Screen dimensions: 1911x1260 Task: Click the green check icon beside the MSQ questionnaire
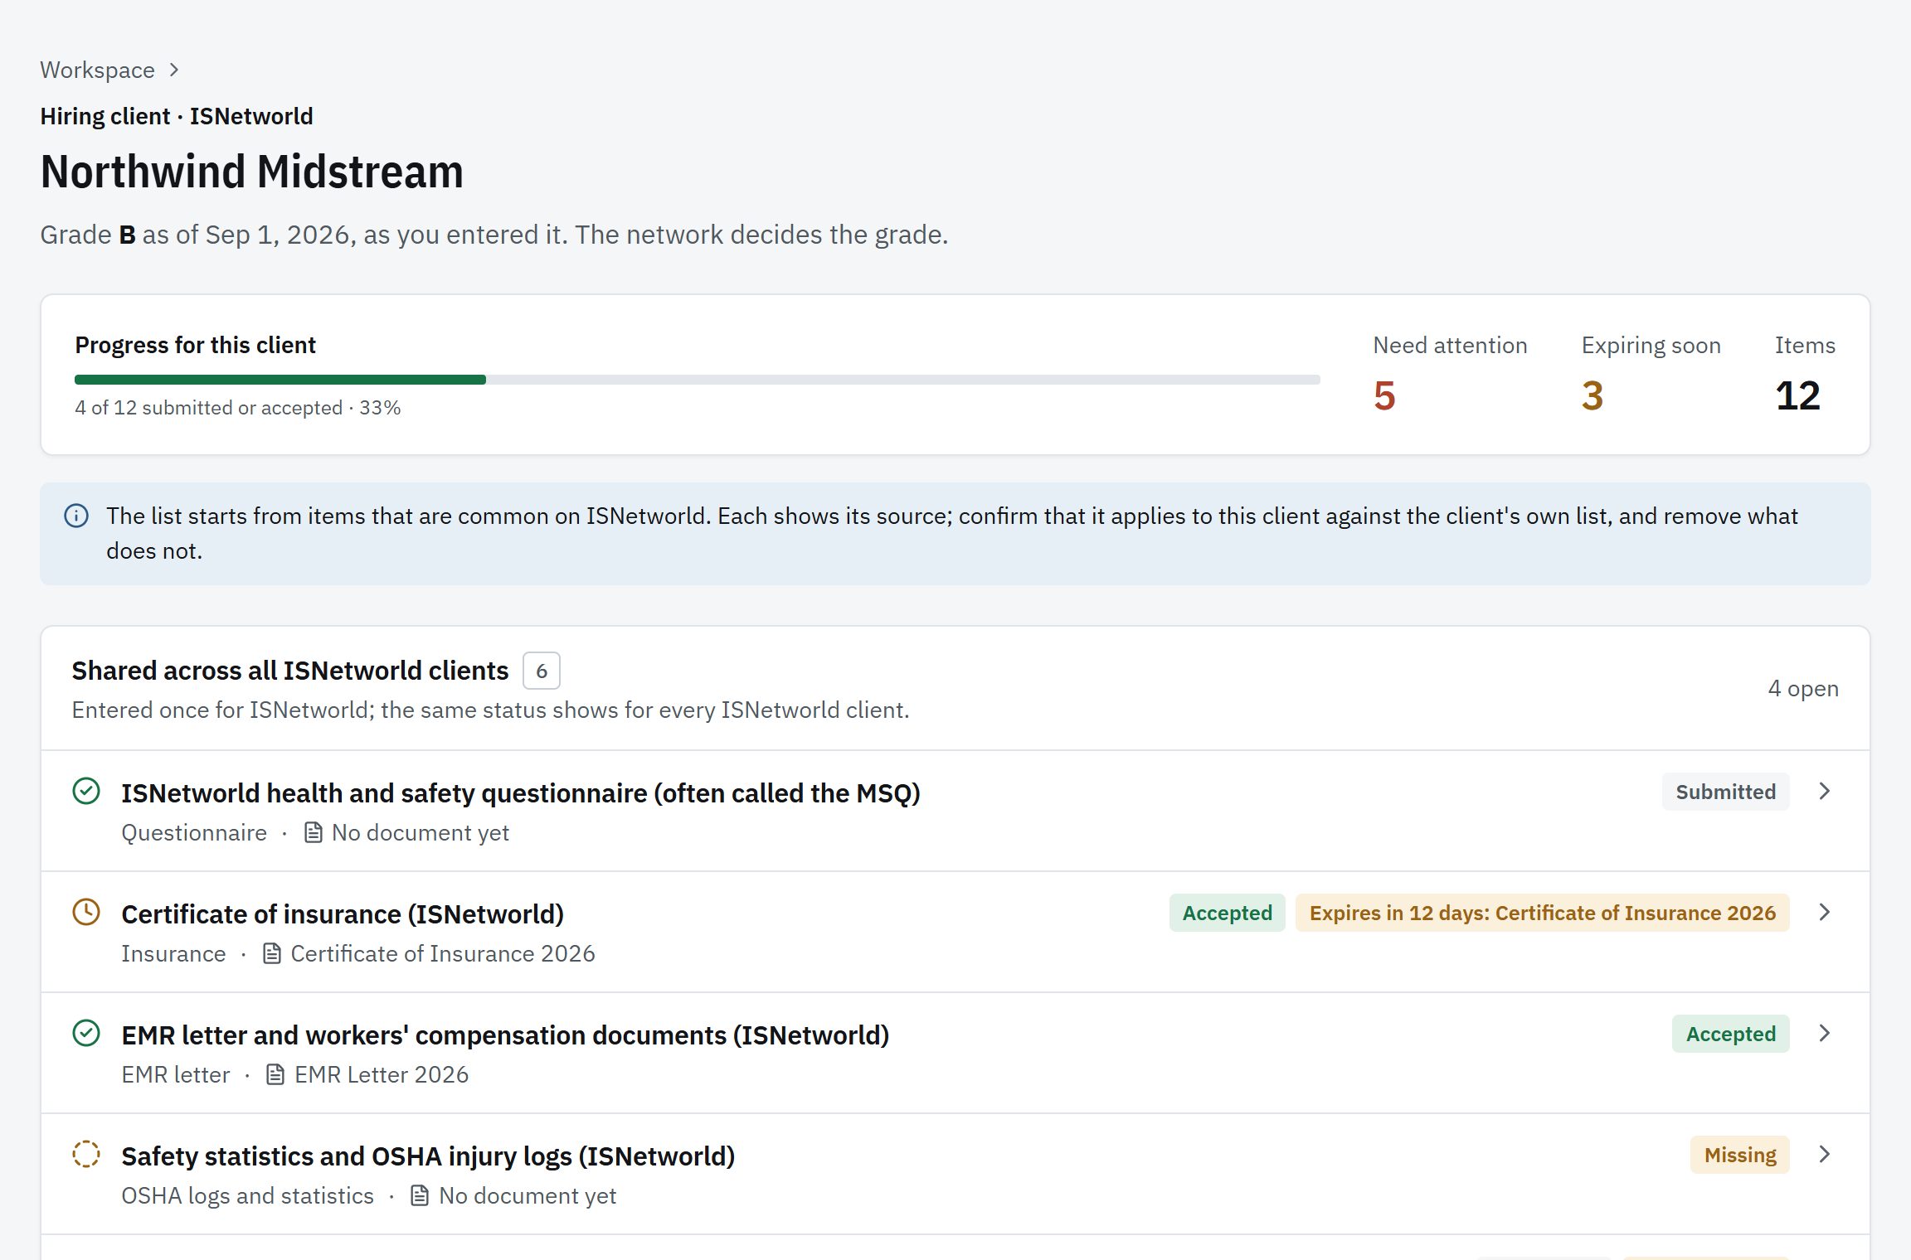coord(86,791)
